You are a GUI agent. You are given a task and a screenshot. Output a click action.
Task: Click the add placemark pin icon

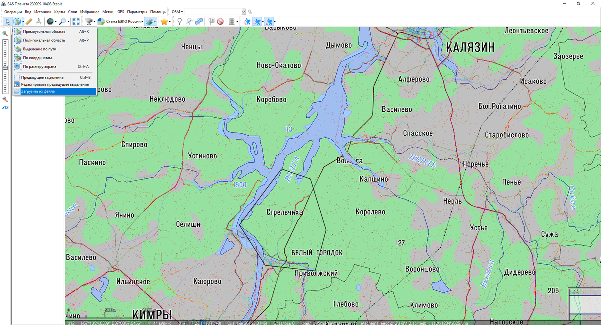[x=179, y=21]
